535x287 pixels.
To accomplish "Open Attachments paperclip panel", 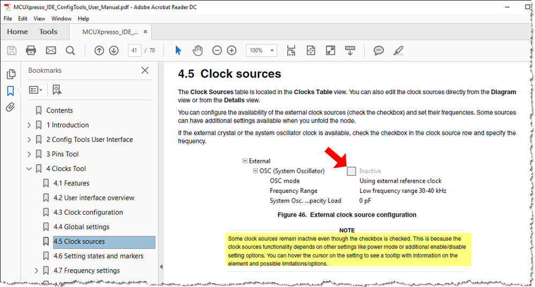I will 10,108.
